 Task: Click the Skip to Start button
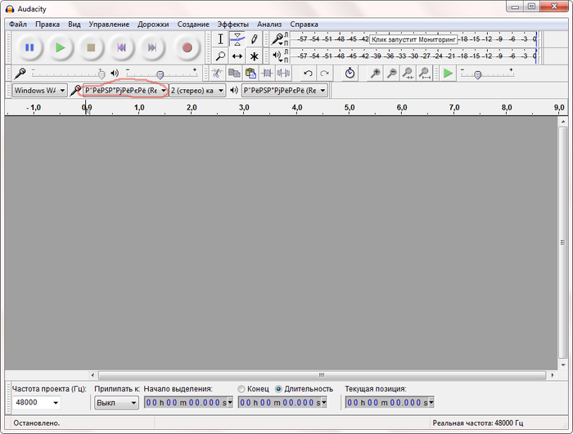(121, 47)
